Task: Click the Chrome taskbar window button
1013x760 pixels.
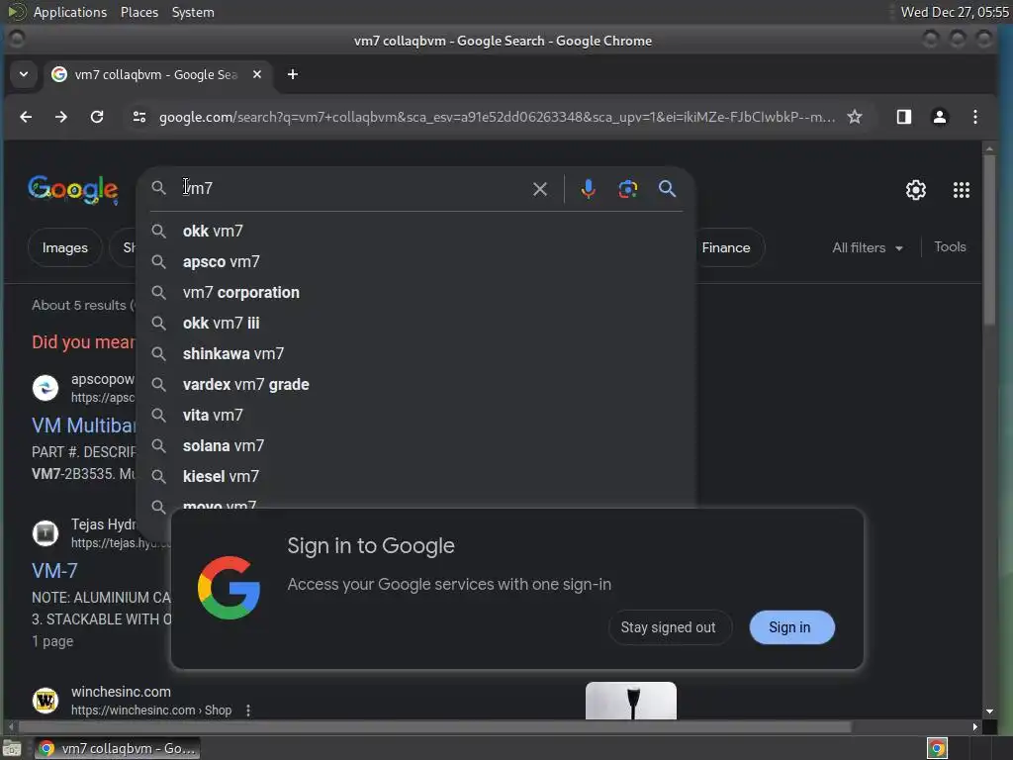Action: [117, 748]
